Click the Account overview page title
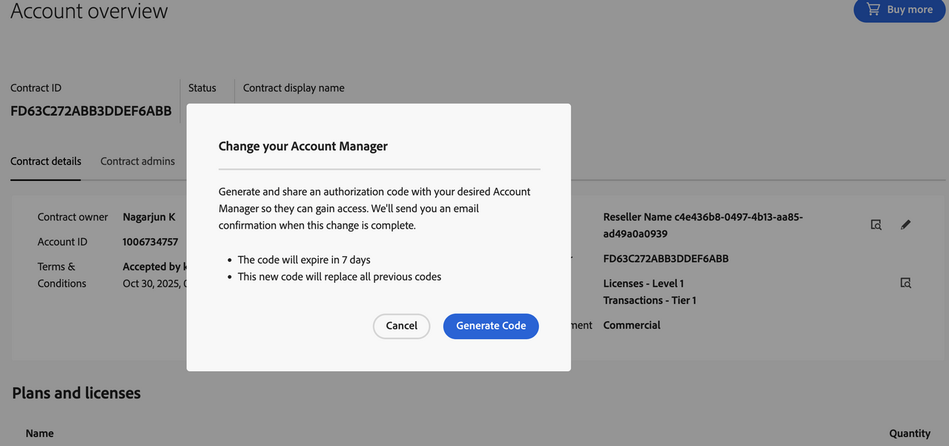The width and height of the screenshot is (949, 446). click(x=89, y=12)
